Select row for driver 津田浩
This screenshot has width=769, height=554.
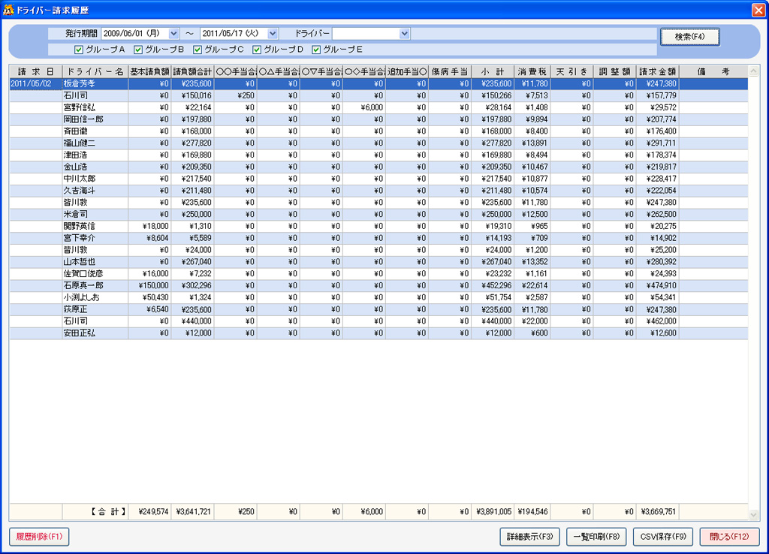click(378, 155)
